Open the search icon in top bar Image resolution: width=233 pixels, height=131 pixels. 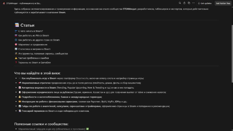(180, 3)
